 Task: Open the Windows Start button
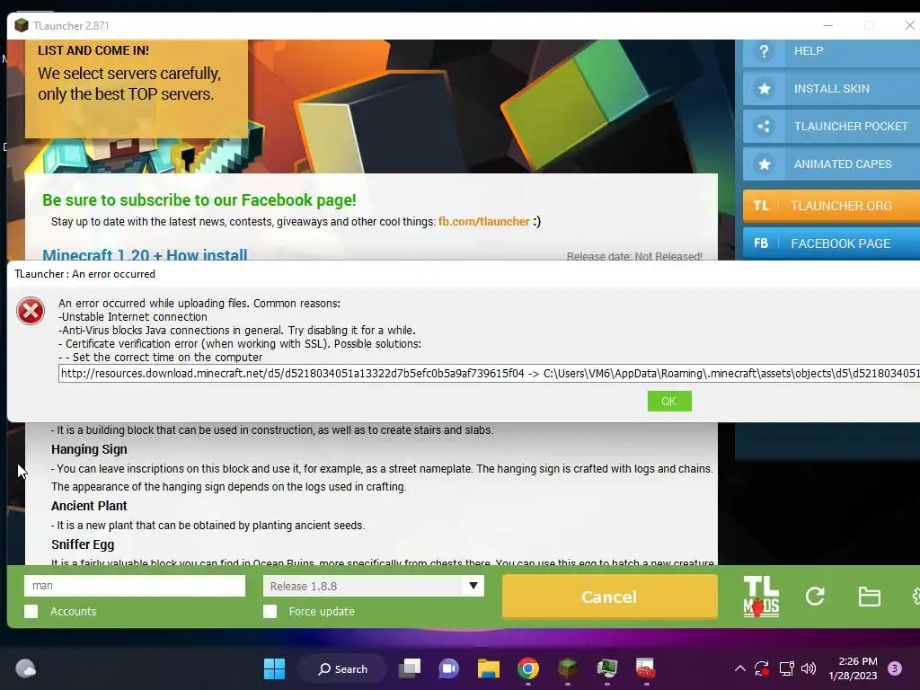click(274, 668)
